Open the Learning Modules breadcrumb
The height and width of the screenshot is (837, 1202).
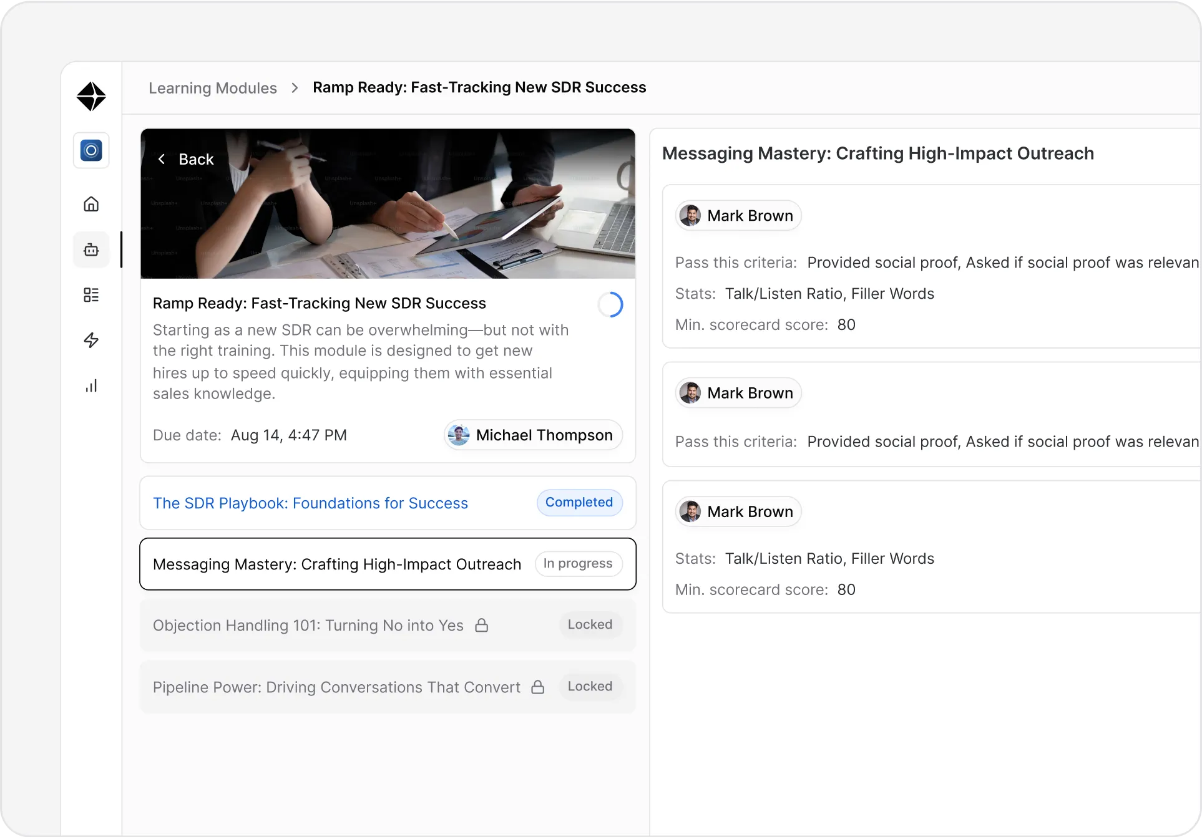pyautogui.click(x=212, y=88)
